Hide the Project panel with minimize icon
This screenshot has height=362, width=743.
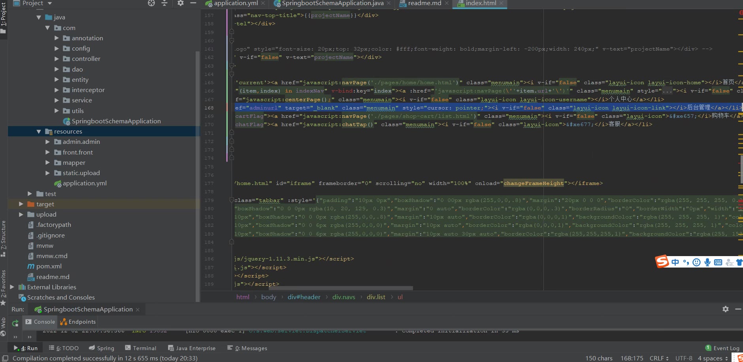pos(193,3)
